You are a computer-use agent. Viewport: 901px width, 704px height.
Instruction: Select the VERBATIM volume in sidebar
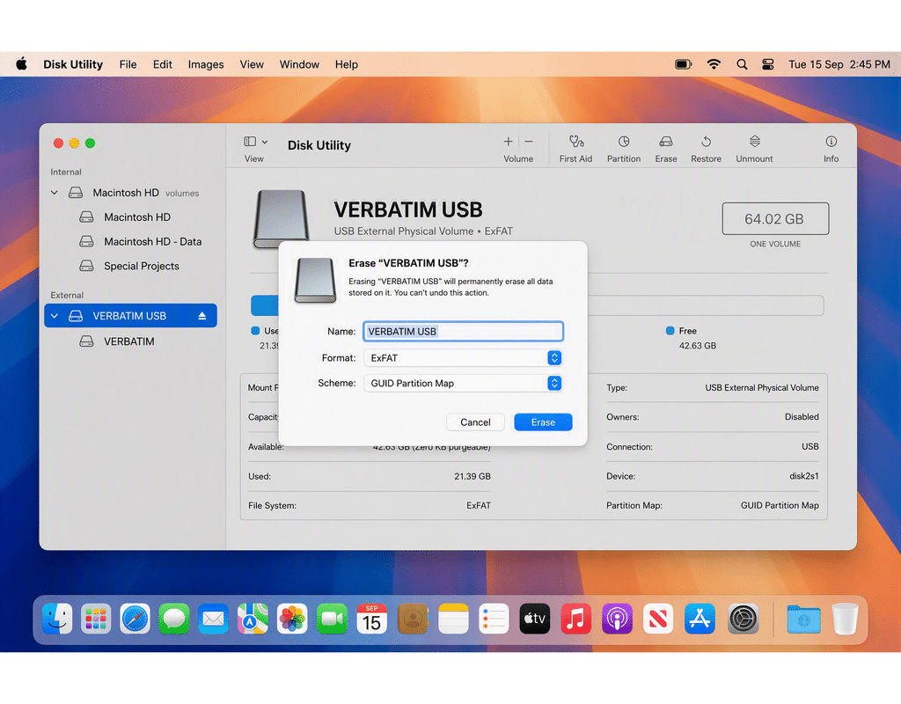point(128,341)
